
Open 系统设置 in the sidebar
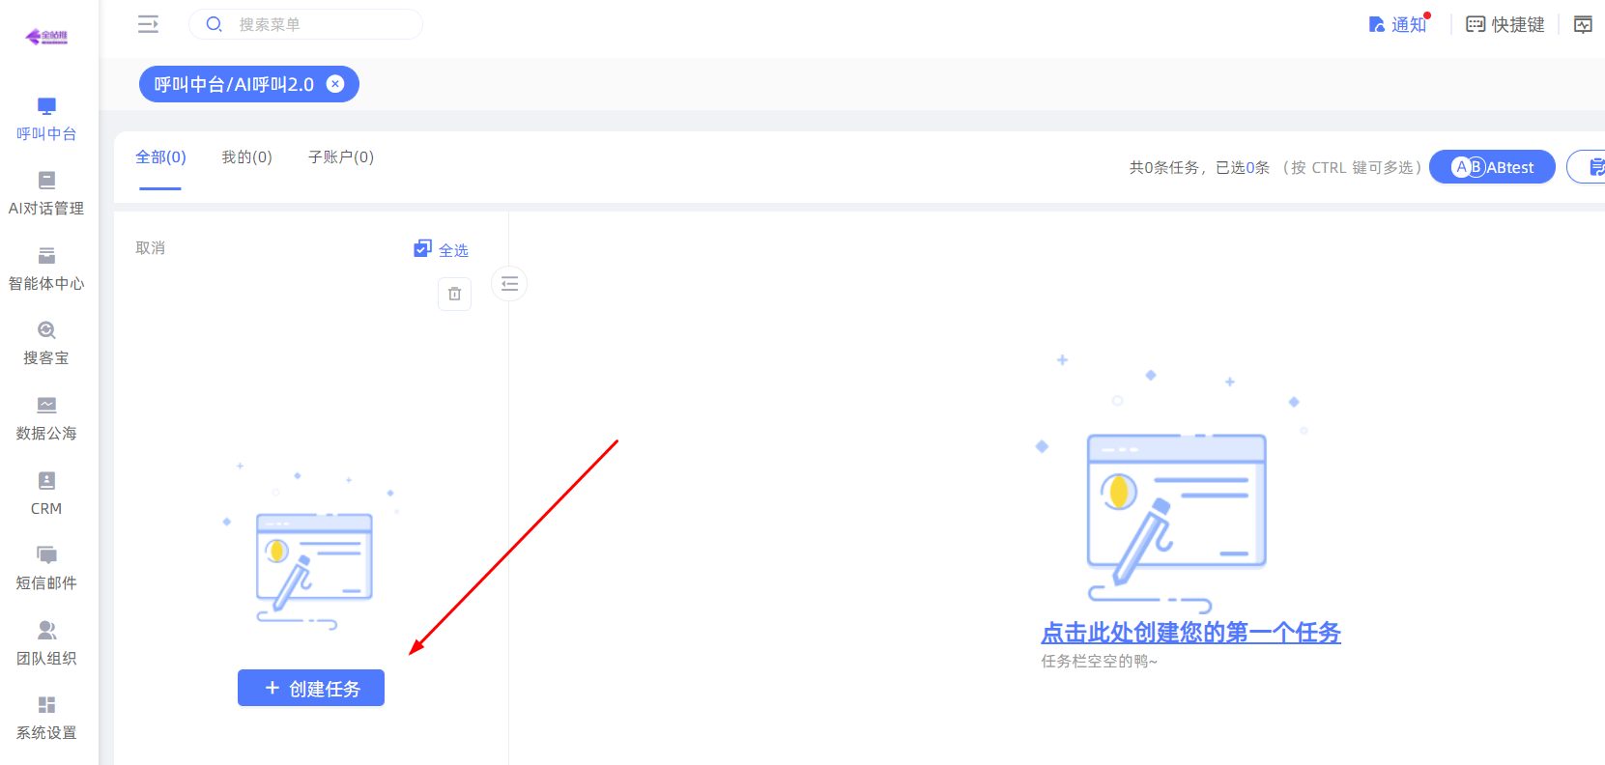coord(45,718)
